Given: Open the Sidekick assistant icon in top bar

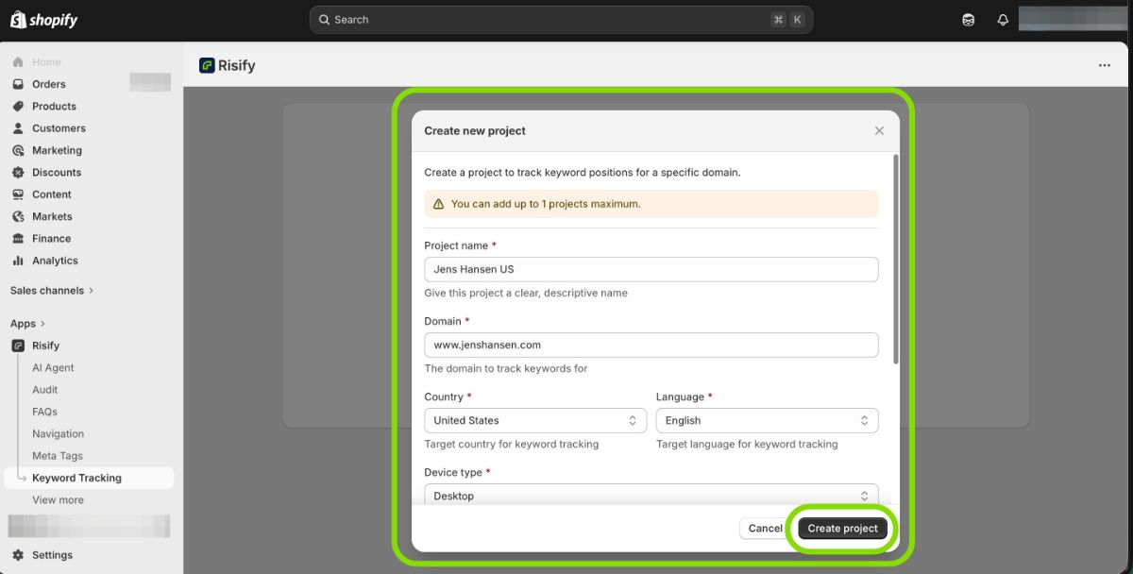Looking at the screenshot, I should click(x=968, y=20).
